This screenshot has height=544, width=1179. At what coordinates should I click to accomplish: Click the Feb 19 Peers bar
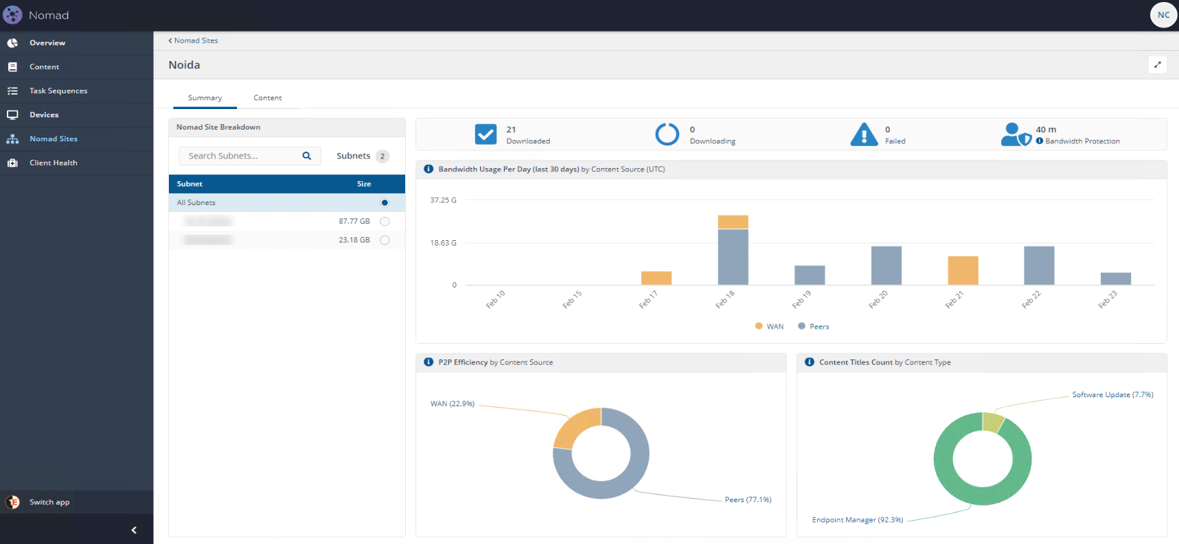pyautogui.click(x=810, y=275)
